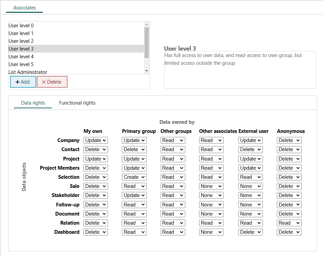The height and width of the screenshot is (256, 323).
Task: Open Document Anonymous dropdown
Action: pos(289,214)
